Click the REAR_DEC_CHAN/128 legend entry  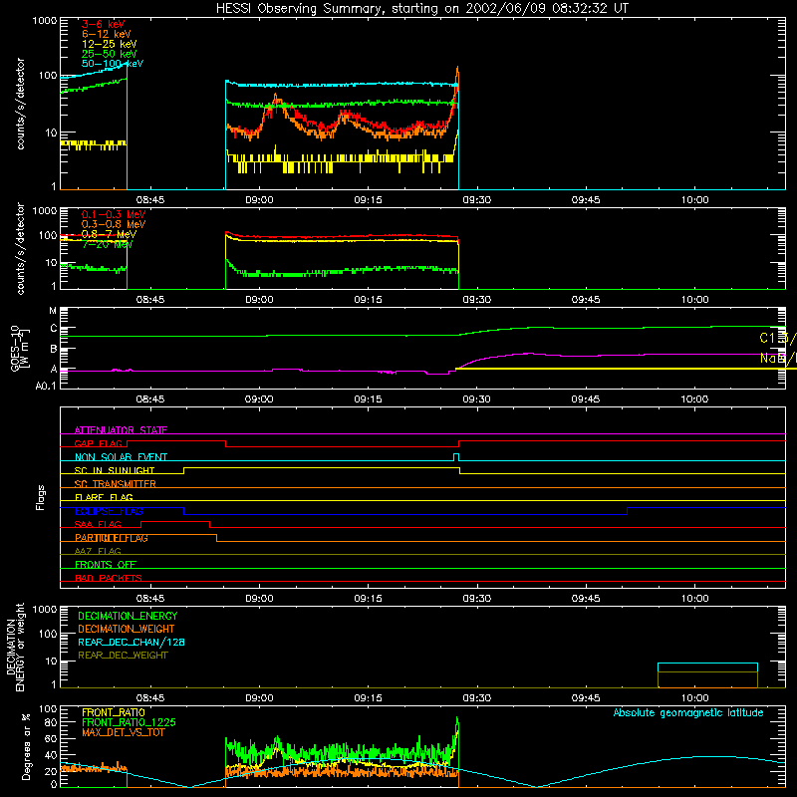click(x=132, y=642)
